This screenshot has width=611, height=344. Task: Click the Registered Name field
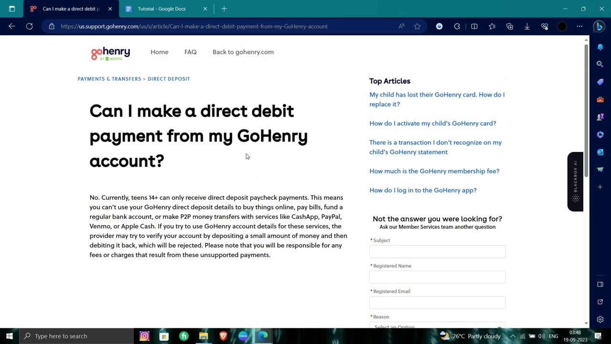[x=437, y=277]
